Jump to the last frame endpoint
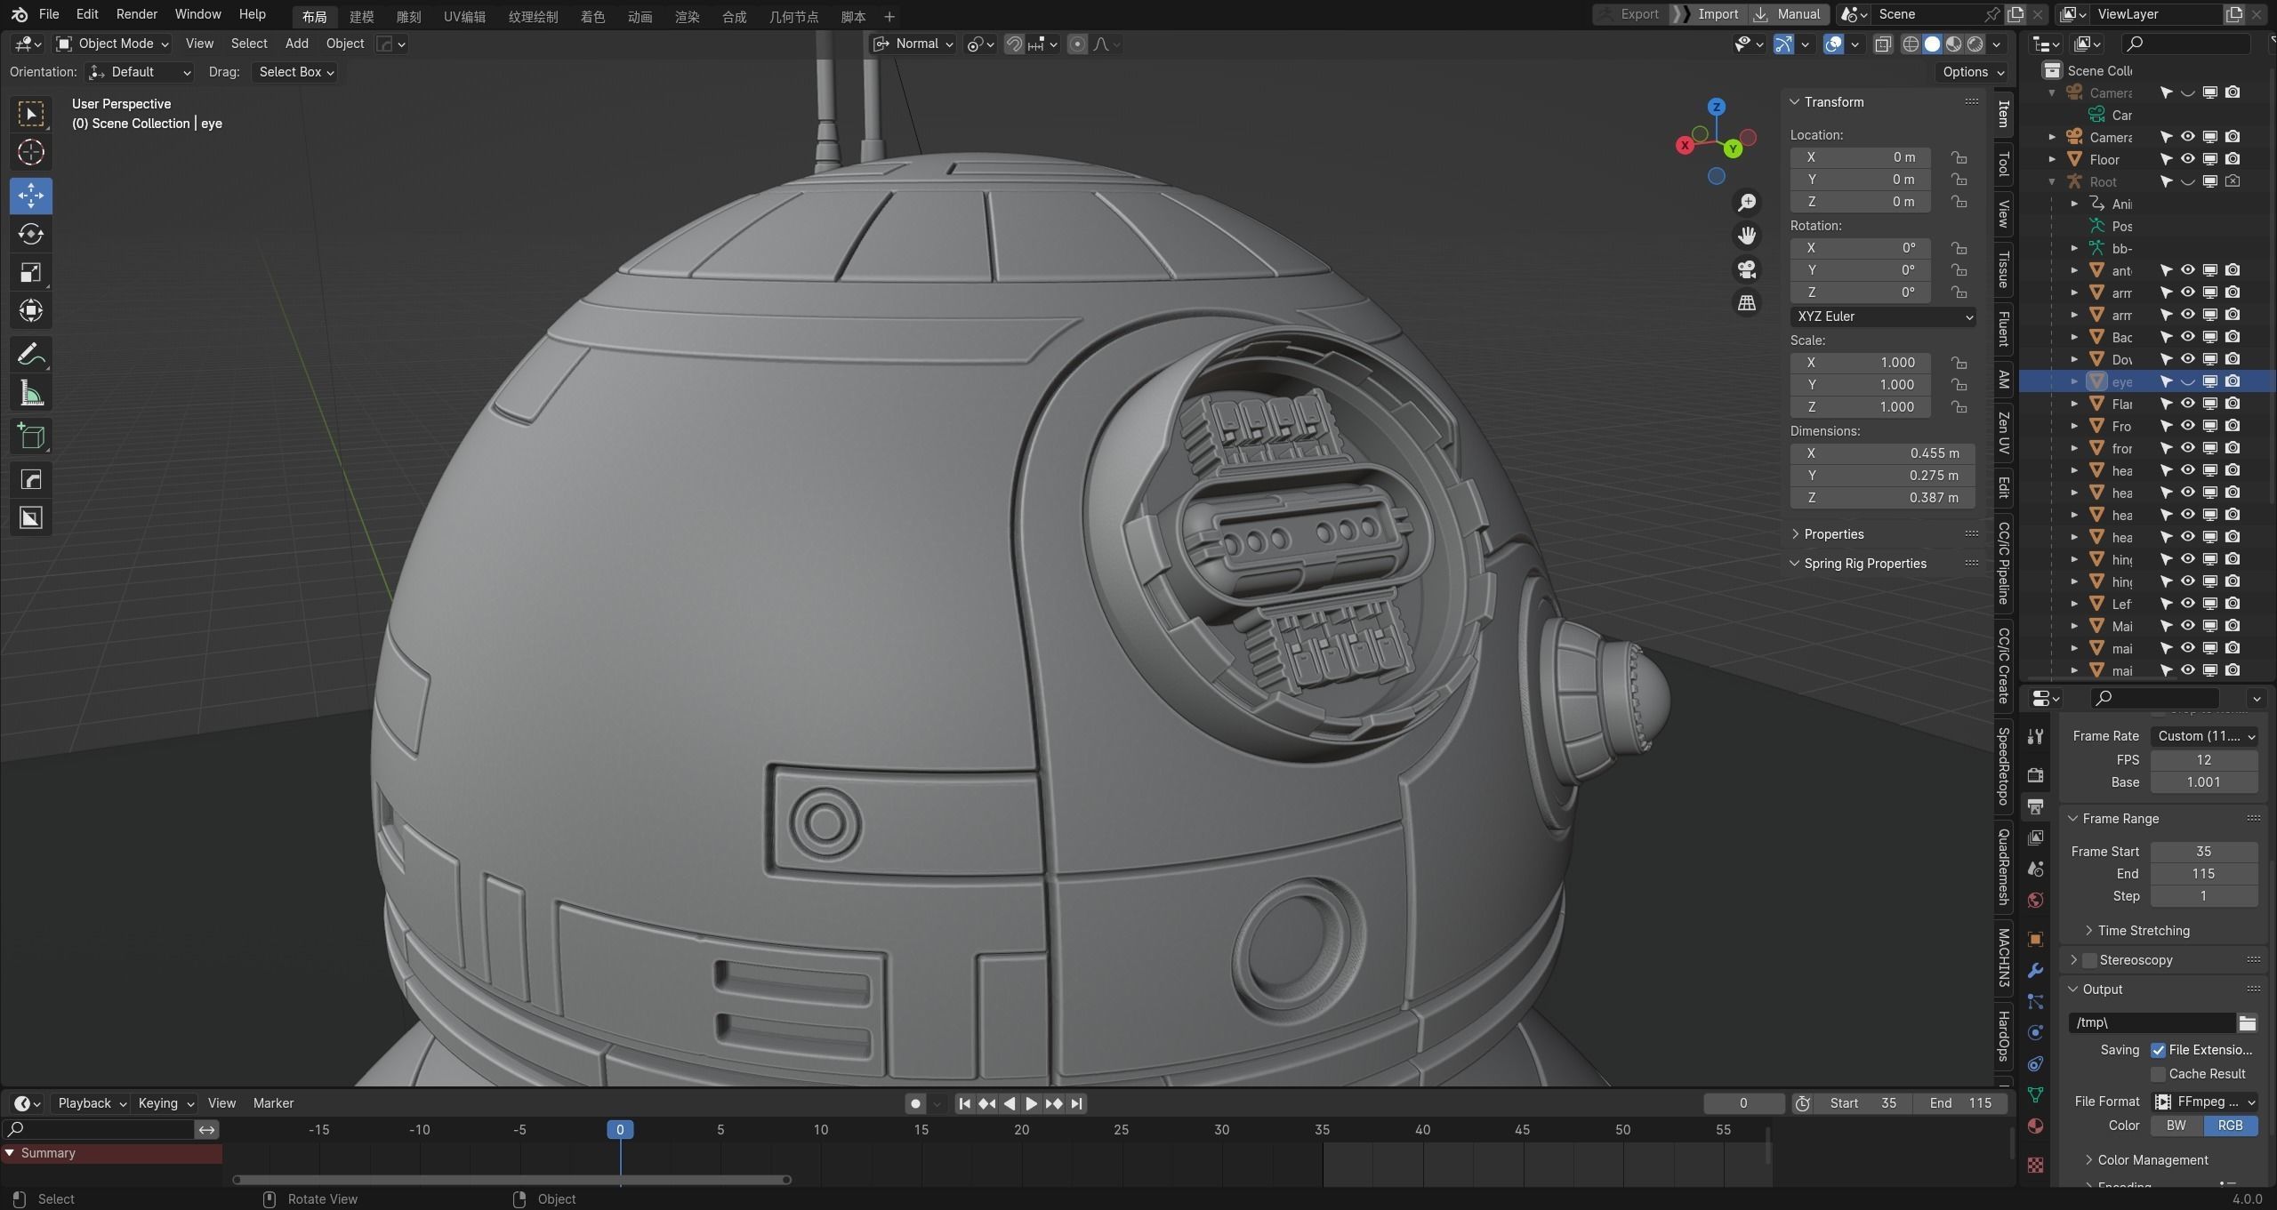This screenshot has height=1210, width=2277. pyautogui.click(x=1076, y=1103)
